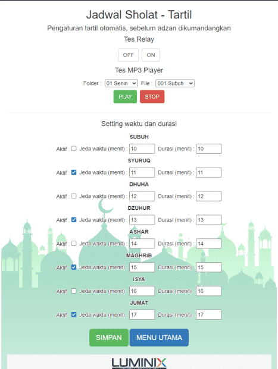Click the JUMAT Jeda waktu field
Viewport: 278px width, 369px height.
click(142, 315)
